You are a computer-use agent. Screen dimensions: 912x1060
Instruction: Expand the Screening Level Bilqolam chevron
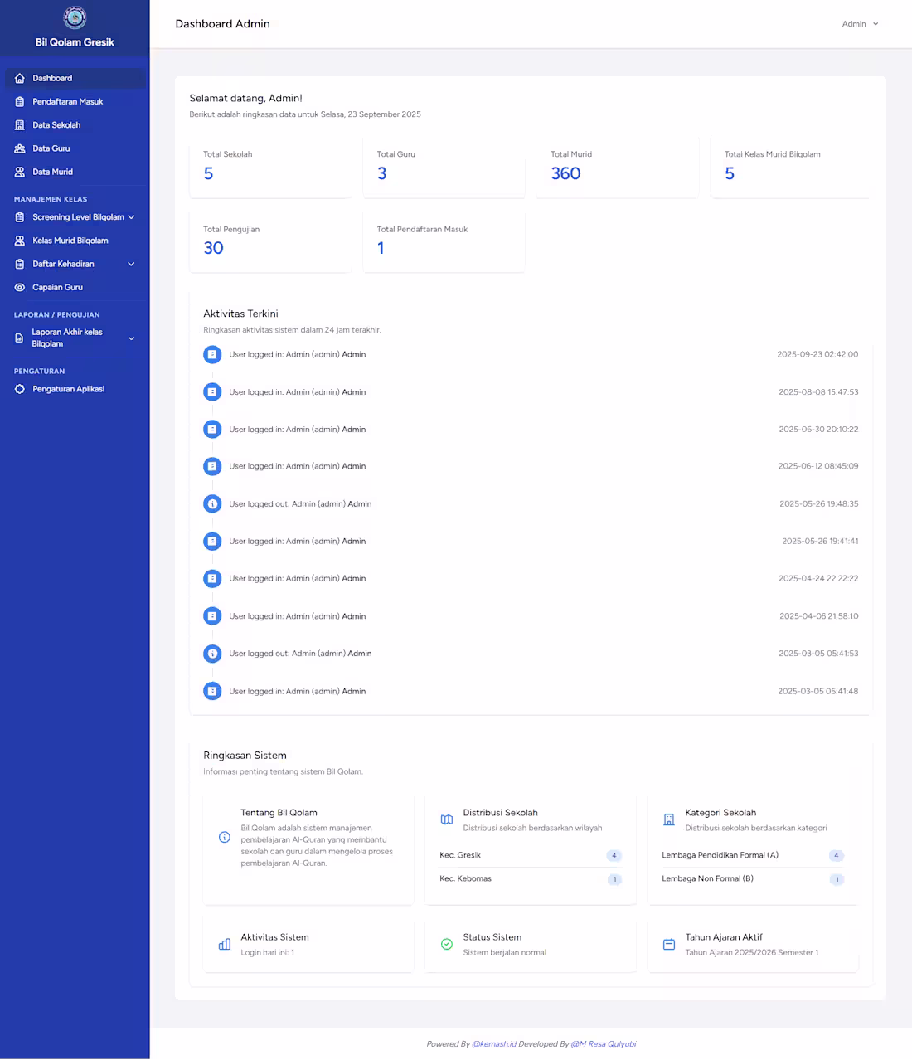131,217
